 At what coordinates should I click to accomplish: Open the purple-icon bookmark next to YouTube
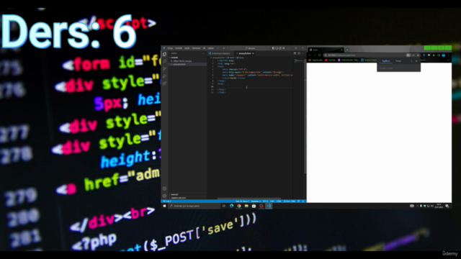(348, 60)
